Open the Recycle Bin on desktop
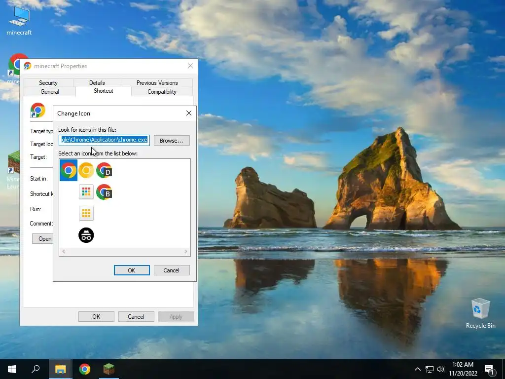This screenshot has height=379, width=505. [480, 313]
